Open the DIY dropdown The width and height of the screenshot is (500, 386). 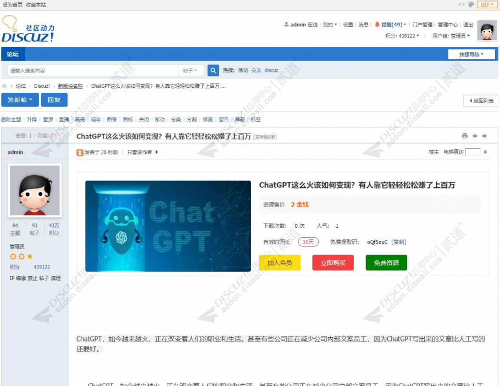point(487,4)
